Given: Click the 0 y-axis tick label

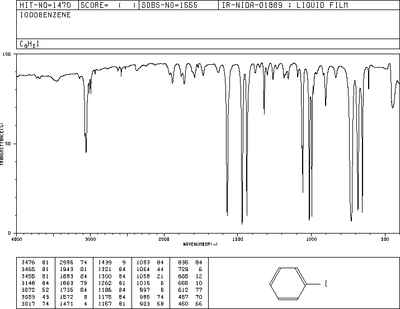Looking at the screenshot, I should (10, 233).
